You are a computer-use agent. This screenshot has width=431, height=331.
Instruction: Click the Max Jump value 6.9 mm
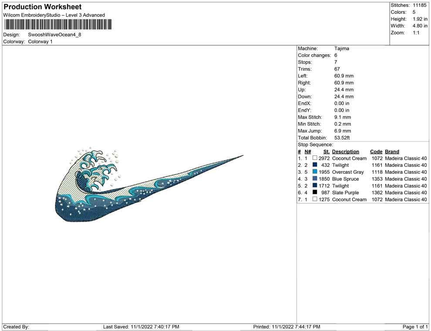coord(343,131)
